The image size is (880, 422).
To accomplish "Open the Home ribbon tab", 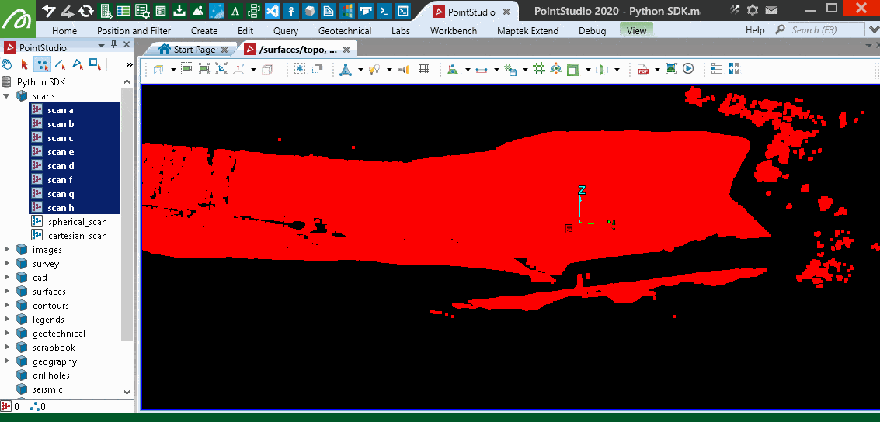I will pyautogui.click(x=64, y=31).
